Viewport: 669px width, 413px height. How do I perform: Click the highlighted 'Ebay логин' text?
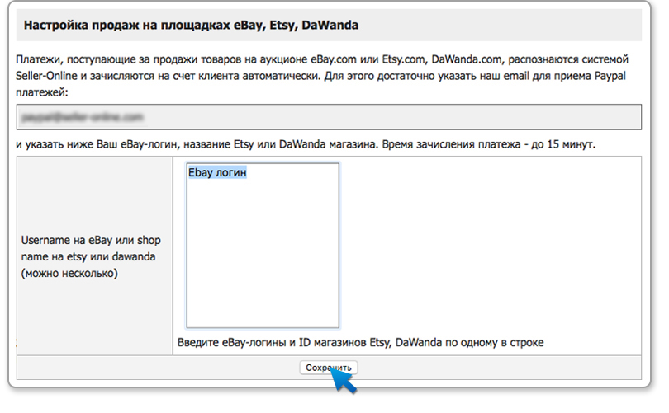217,172
